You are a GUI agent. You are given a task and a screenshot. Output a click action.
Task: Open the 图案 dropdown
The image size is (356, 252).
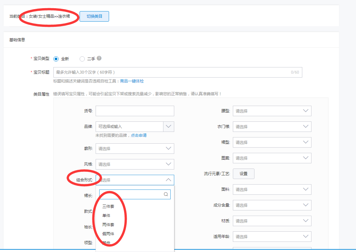coord(272,158)
